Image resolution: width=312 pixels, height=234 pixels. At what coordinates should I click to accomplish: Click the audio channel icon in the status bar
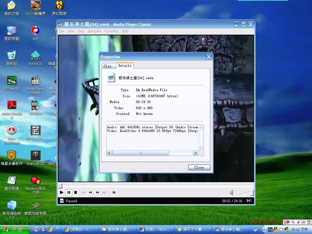249,201
